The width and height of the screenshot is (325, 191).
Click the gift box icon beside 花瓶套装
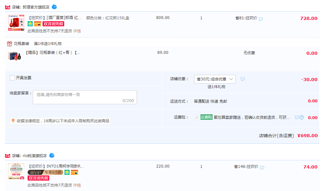coord(10,44)
